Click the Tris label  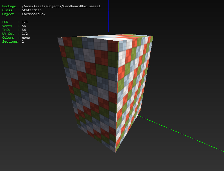[x=6, y=30]
